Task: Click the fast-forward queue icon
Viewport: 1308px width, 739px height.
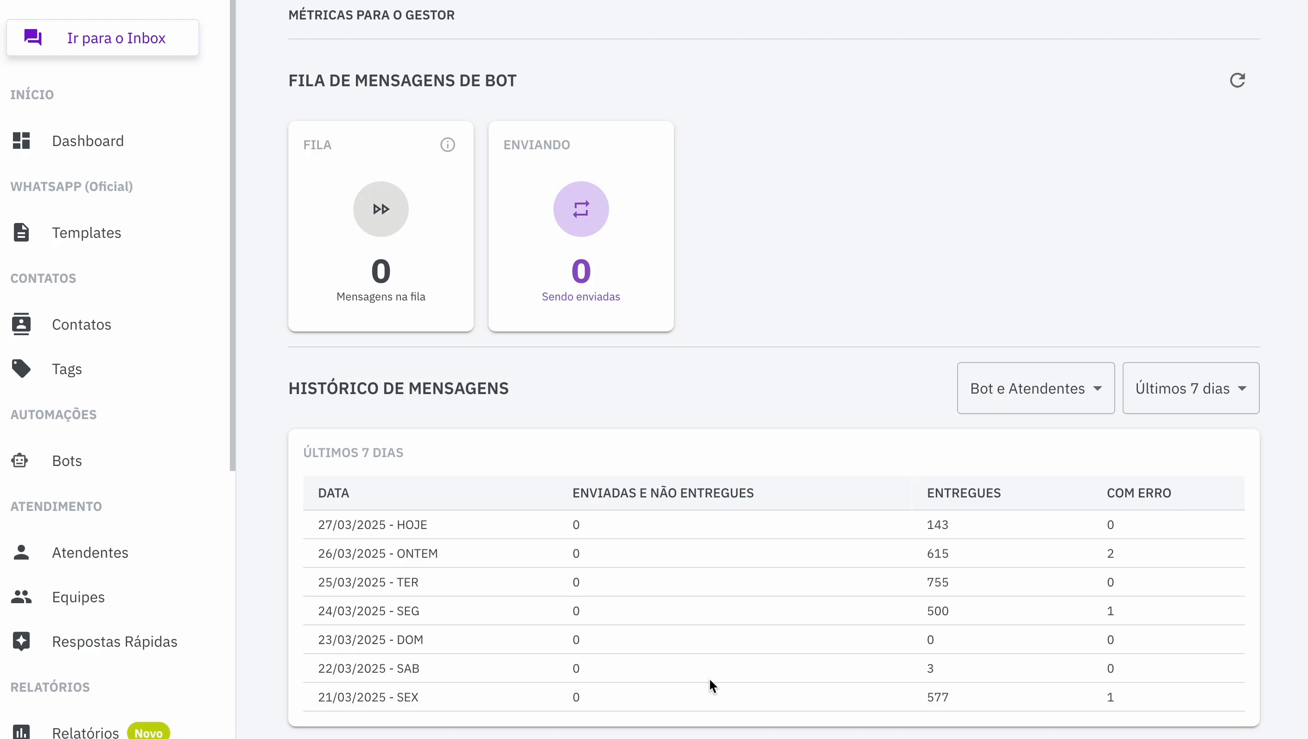Action: pyautogui.click(x=381, y=209)
